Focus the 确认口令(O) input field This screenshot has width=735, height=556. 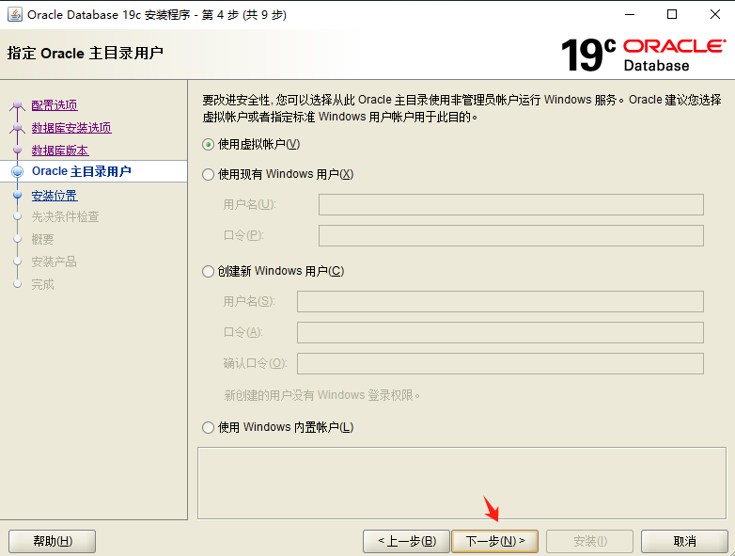[x=500, y=364]
